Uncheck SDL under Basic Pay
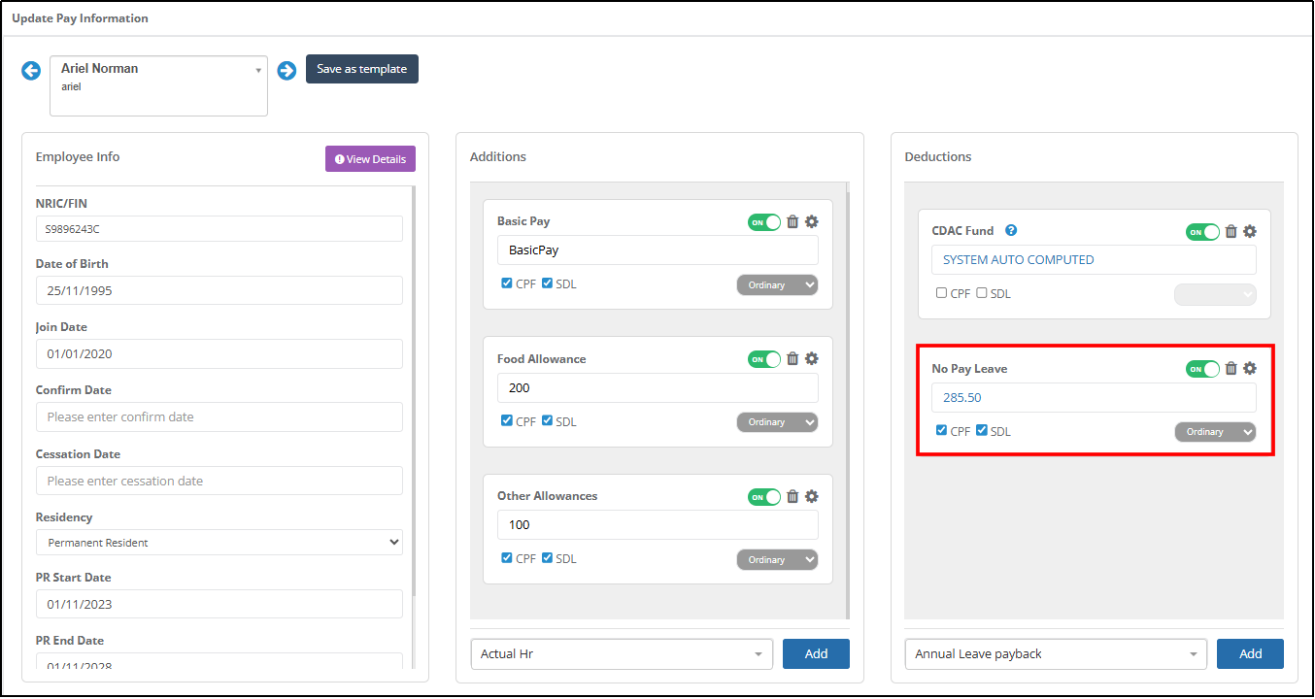 coord(547,283)
